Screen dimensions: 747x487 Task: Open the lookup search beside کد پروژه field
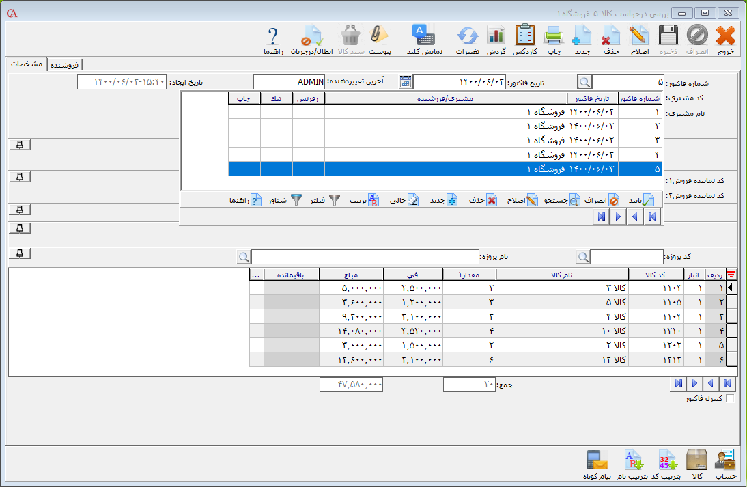[x=583, y=257]
